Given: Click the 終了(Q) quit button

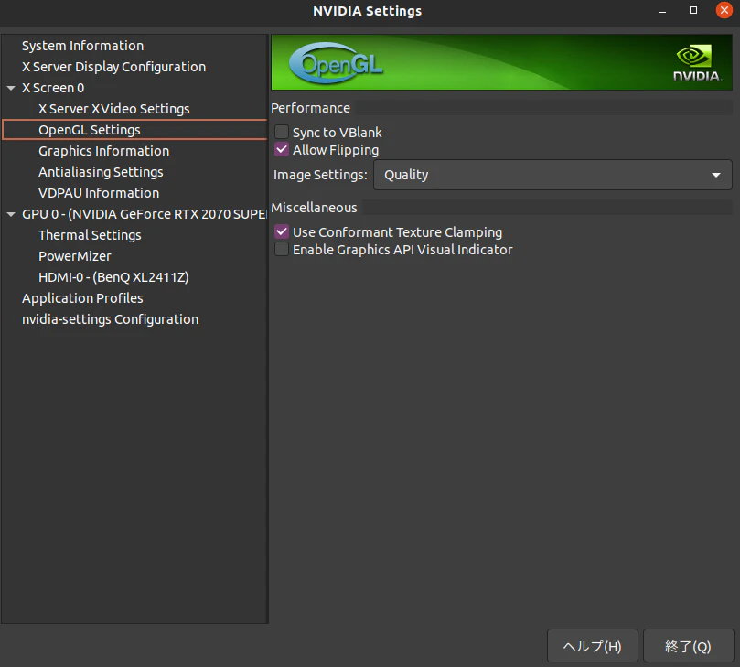Looking at the screenshot, I should 688,646.
